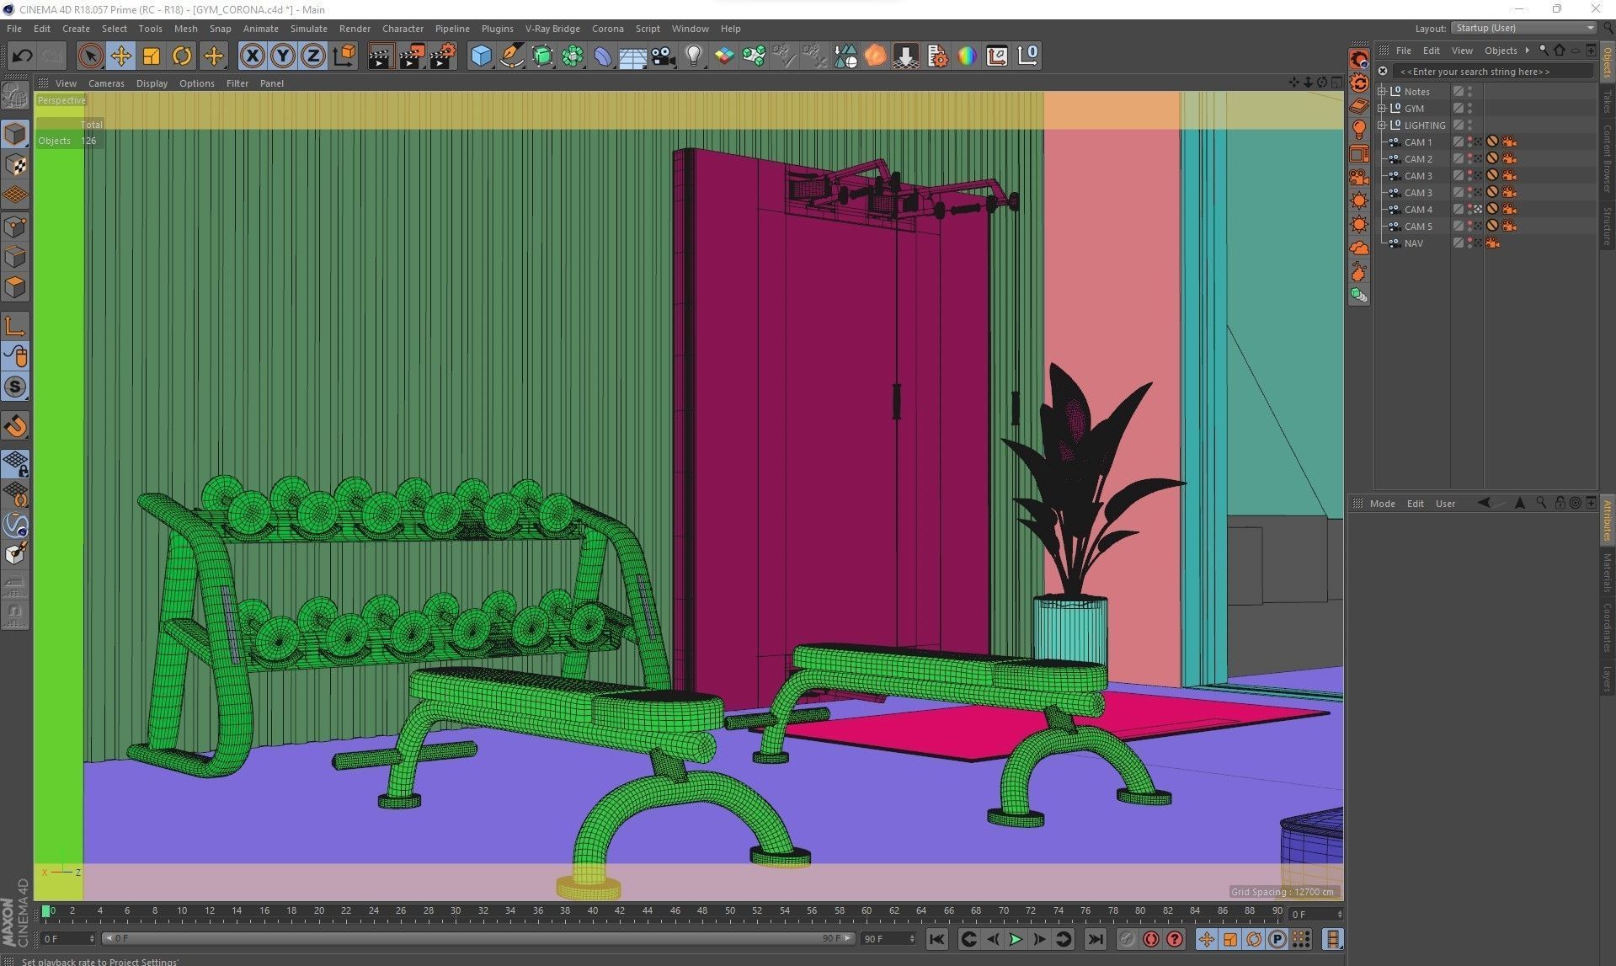Open the Attributes Mode menu
This screenshot has height=966, width=1616.
pos(1382,504)
